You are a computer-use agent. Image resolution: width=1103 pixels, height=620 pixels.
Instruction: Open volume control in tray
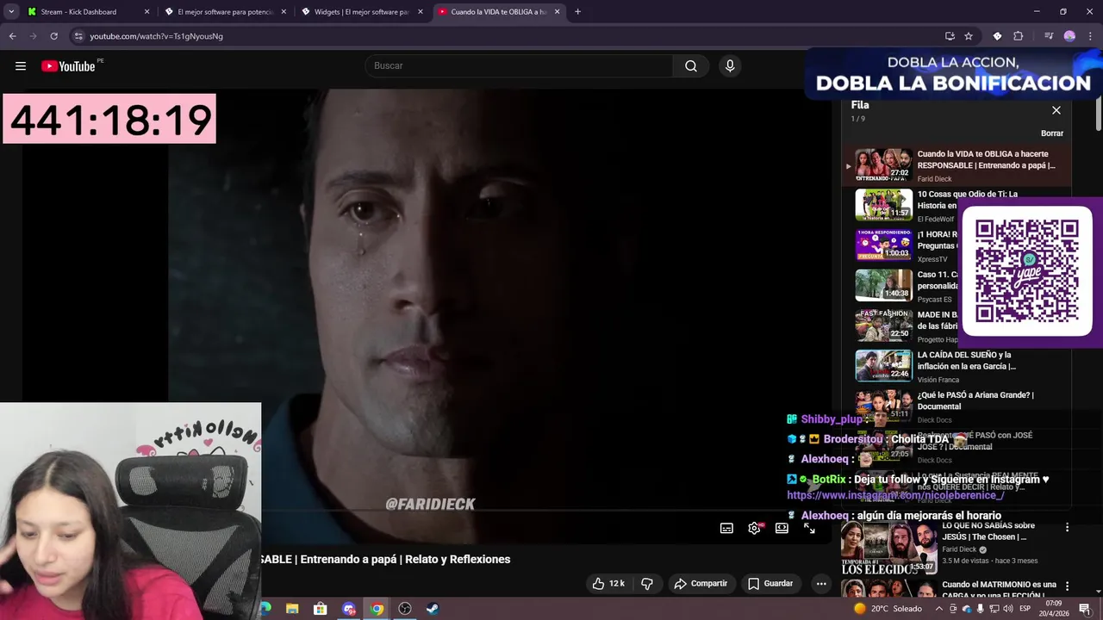pos(1009,609)
